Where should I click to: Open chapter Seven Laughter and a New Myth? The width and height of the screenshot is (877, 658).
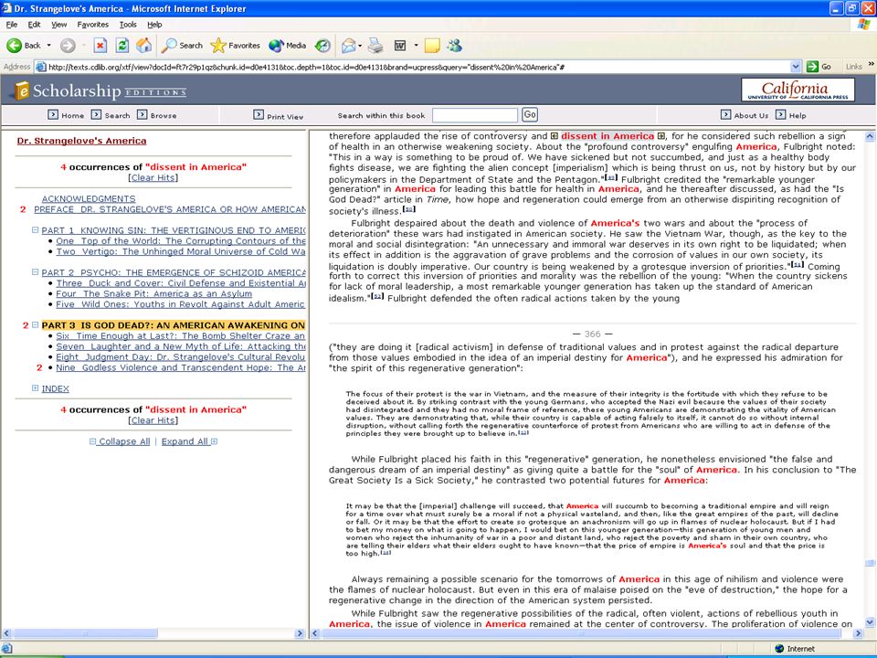[x=181, y=345]
